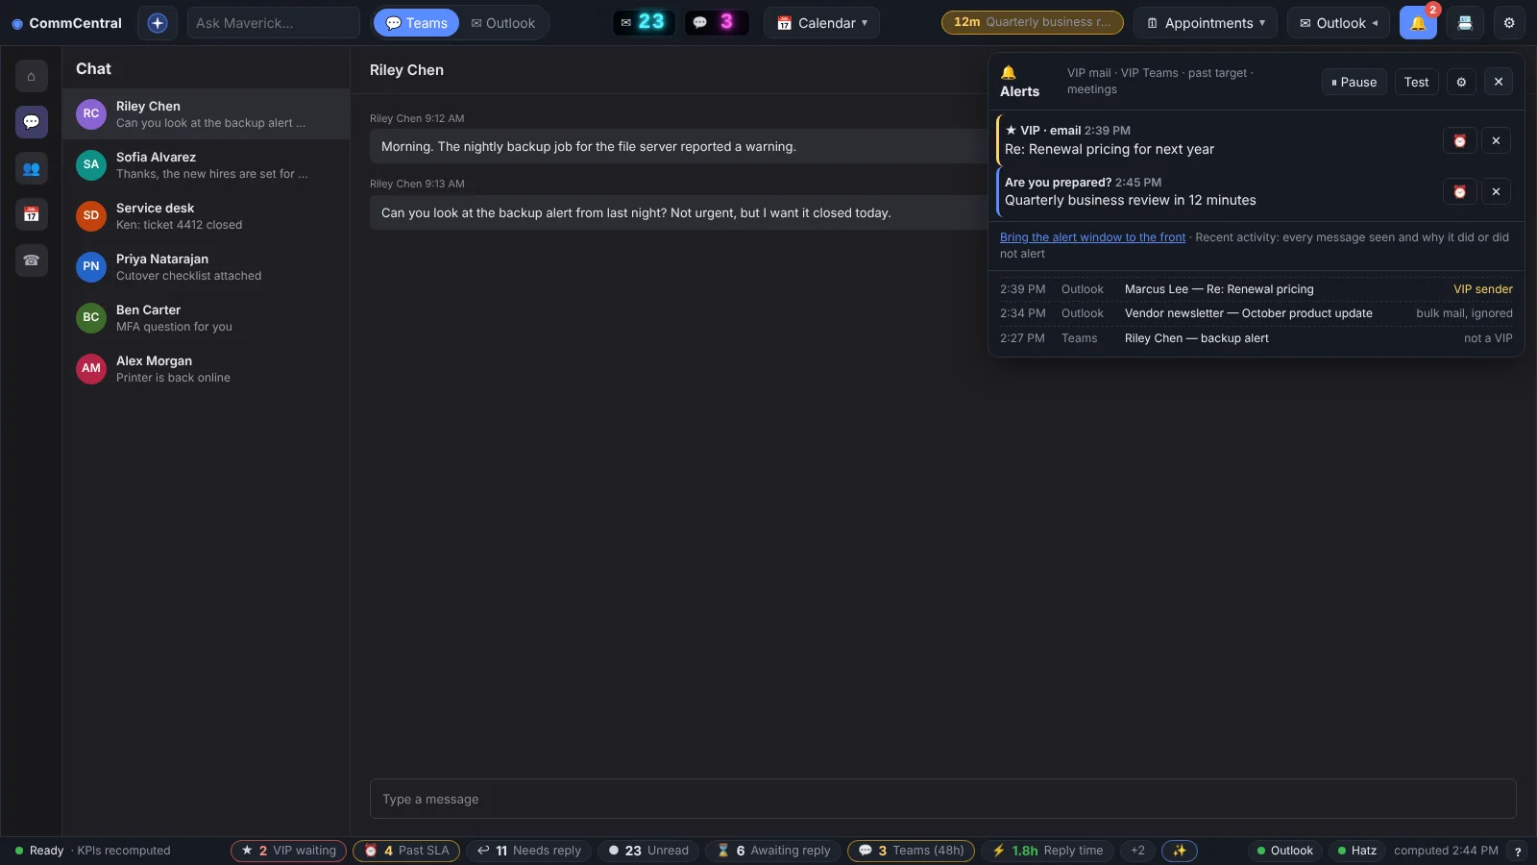Click Riley Chen's RC avatar

(91, 113)
